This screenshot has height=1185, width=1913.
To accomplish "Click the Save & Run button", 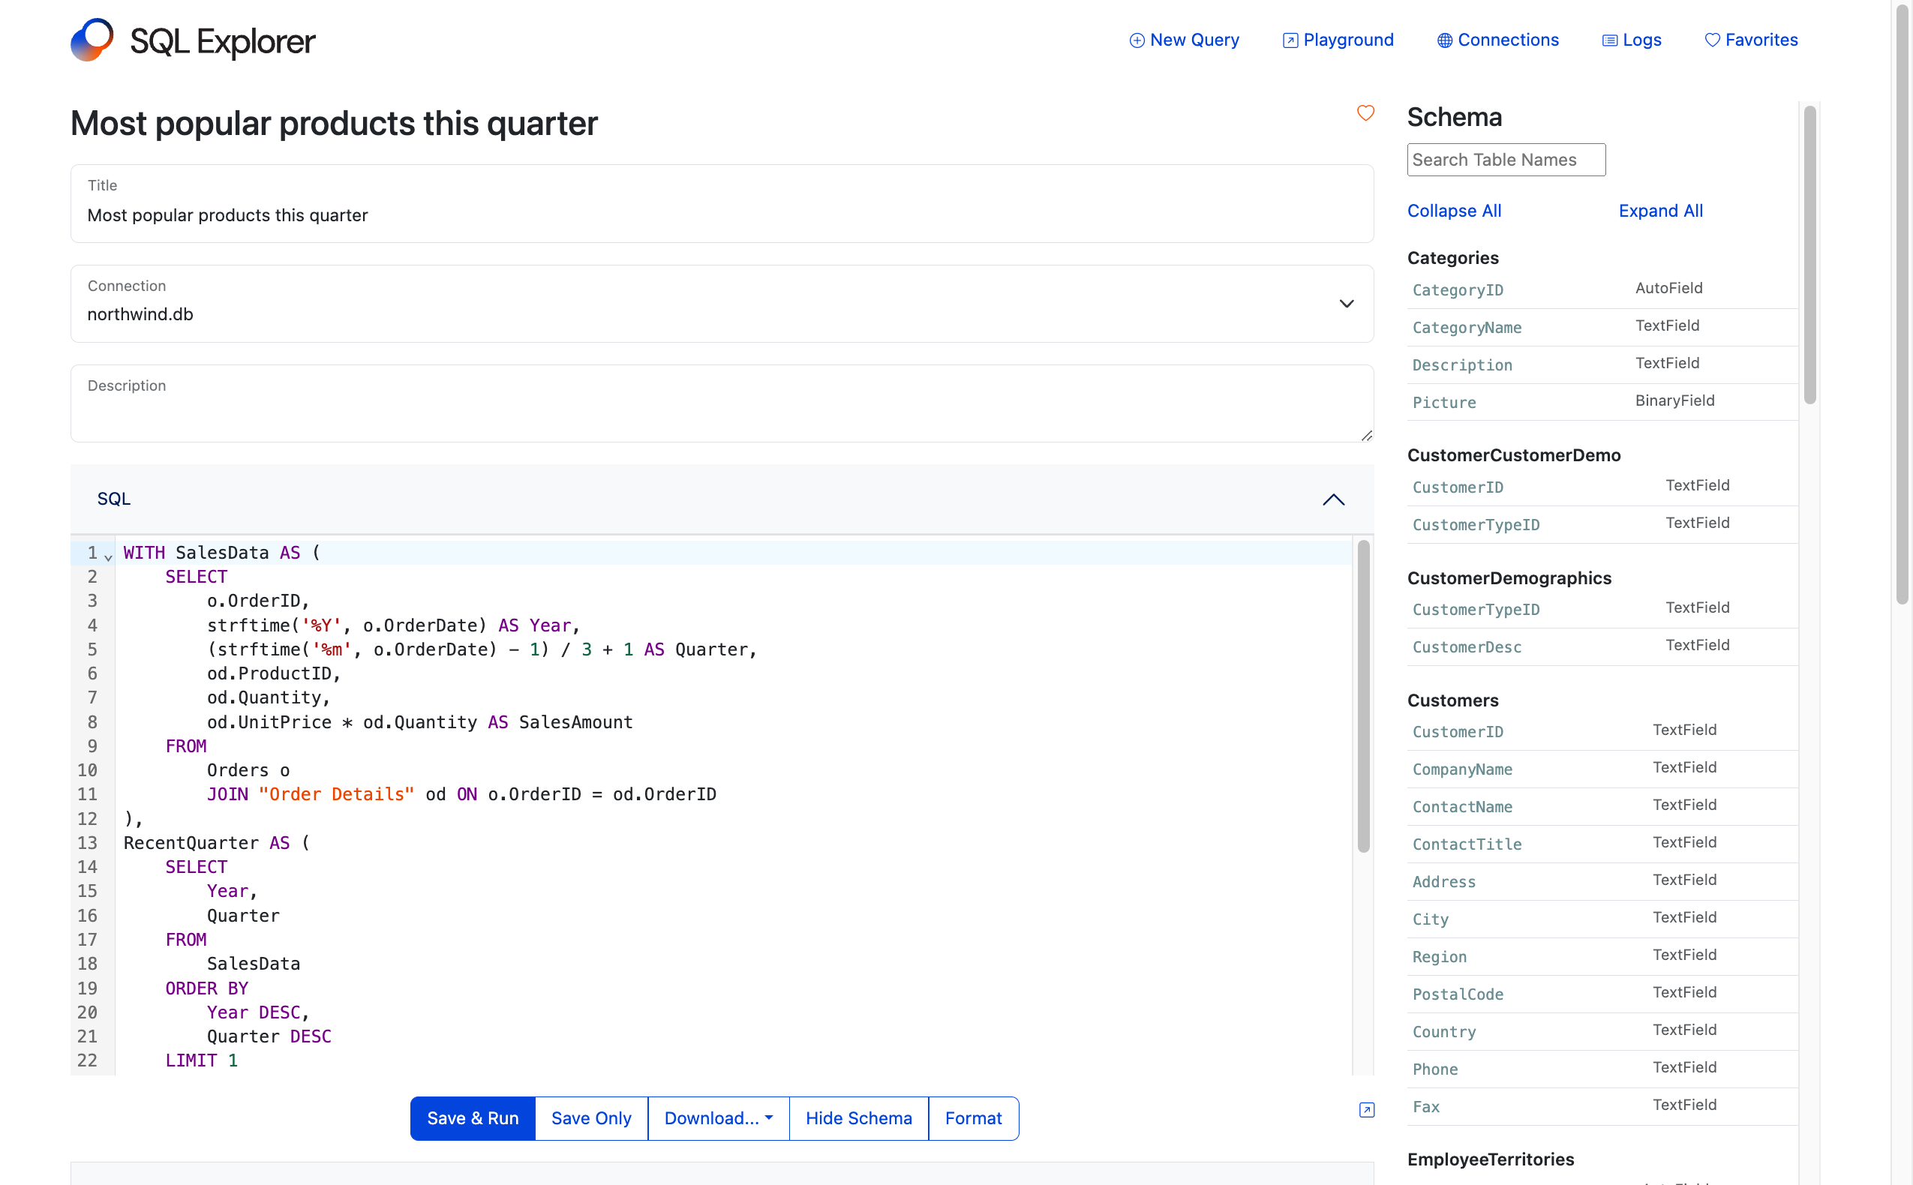I will (x=473, y=1118).
